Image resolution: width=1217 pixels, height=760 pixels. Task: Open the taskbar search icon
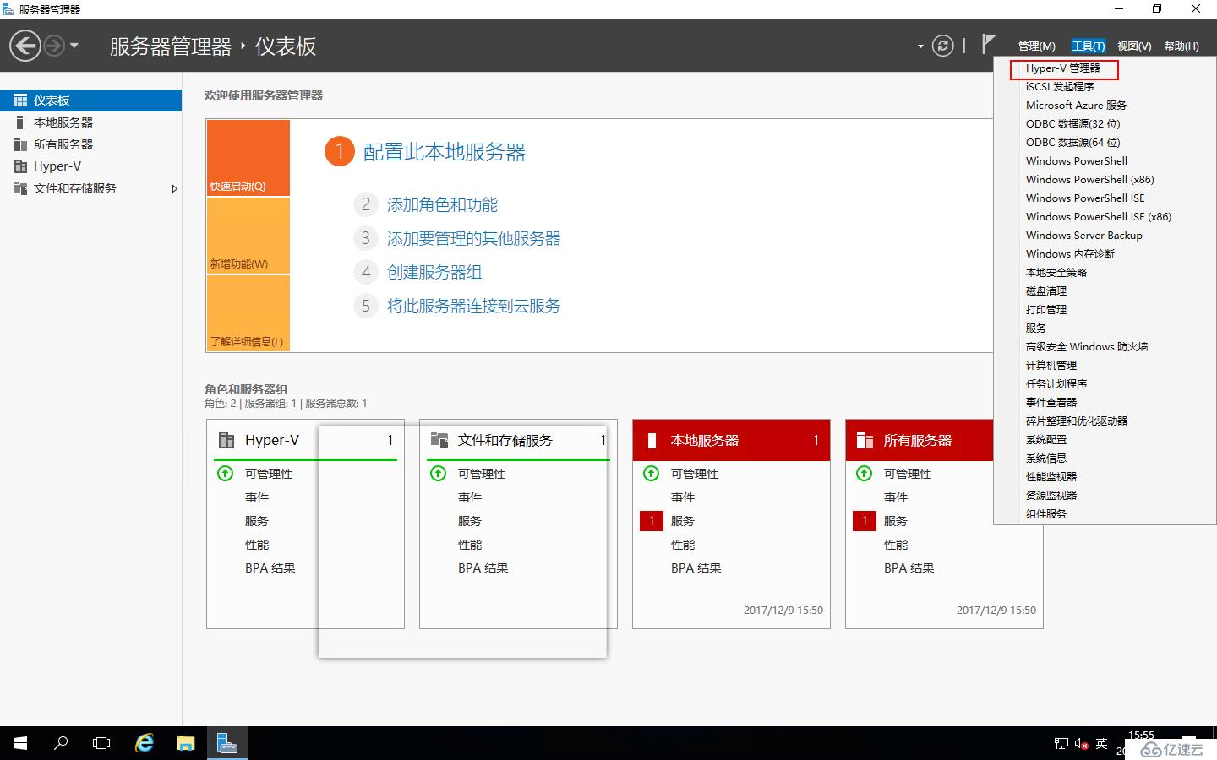[x=61, y=743]
